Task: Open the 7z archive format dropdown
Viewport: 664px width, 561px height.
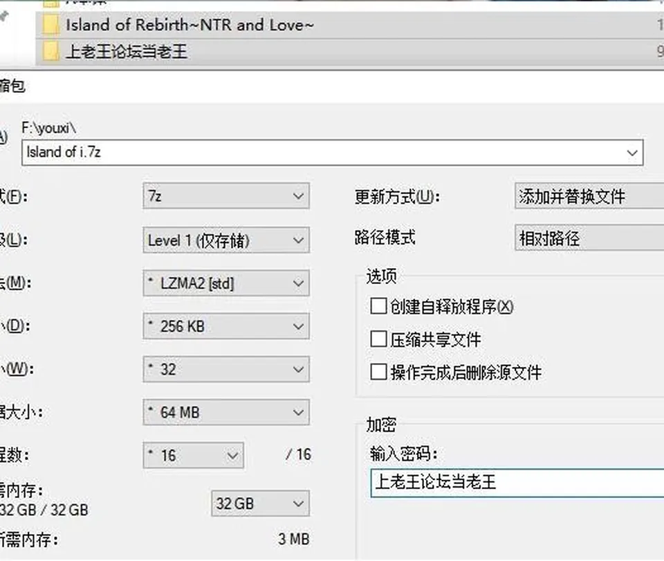Action: click(x=226, y=196)
